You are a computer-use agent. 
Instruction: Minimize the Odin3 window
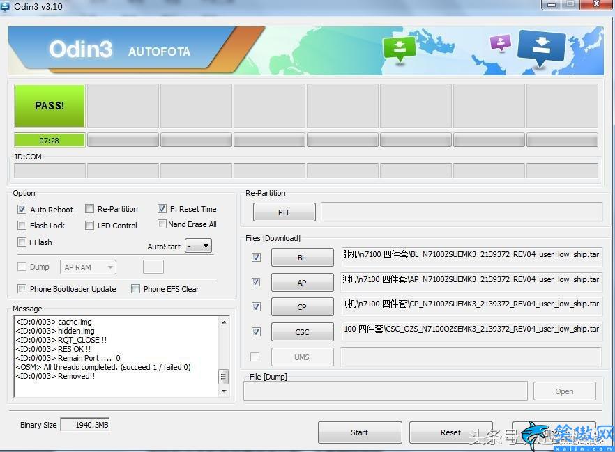coord(551,5)
